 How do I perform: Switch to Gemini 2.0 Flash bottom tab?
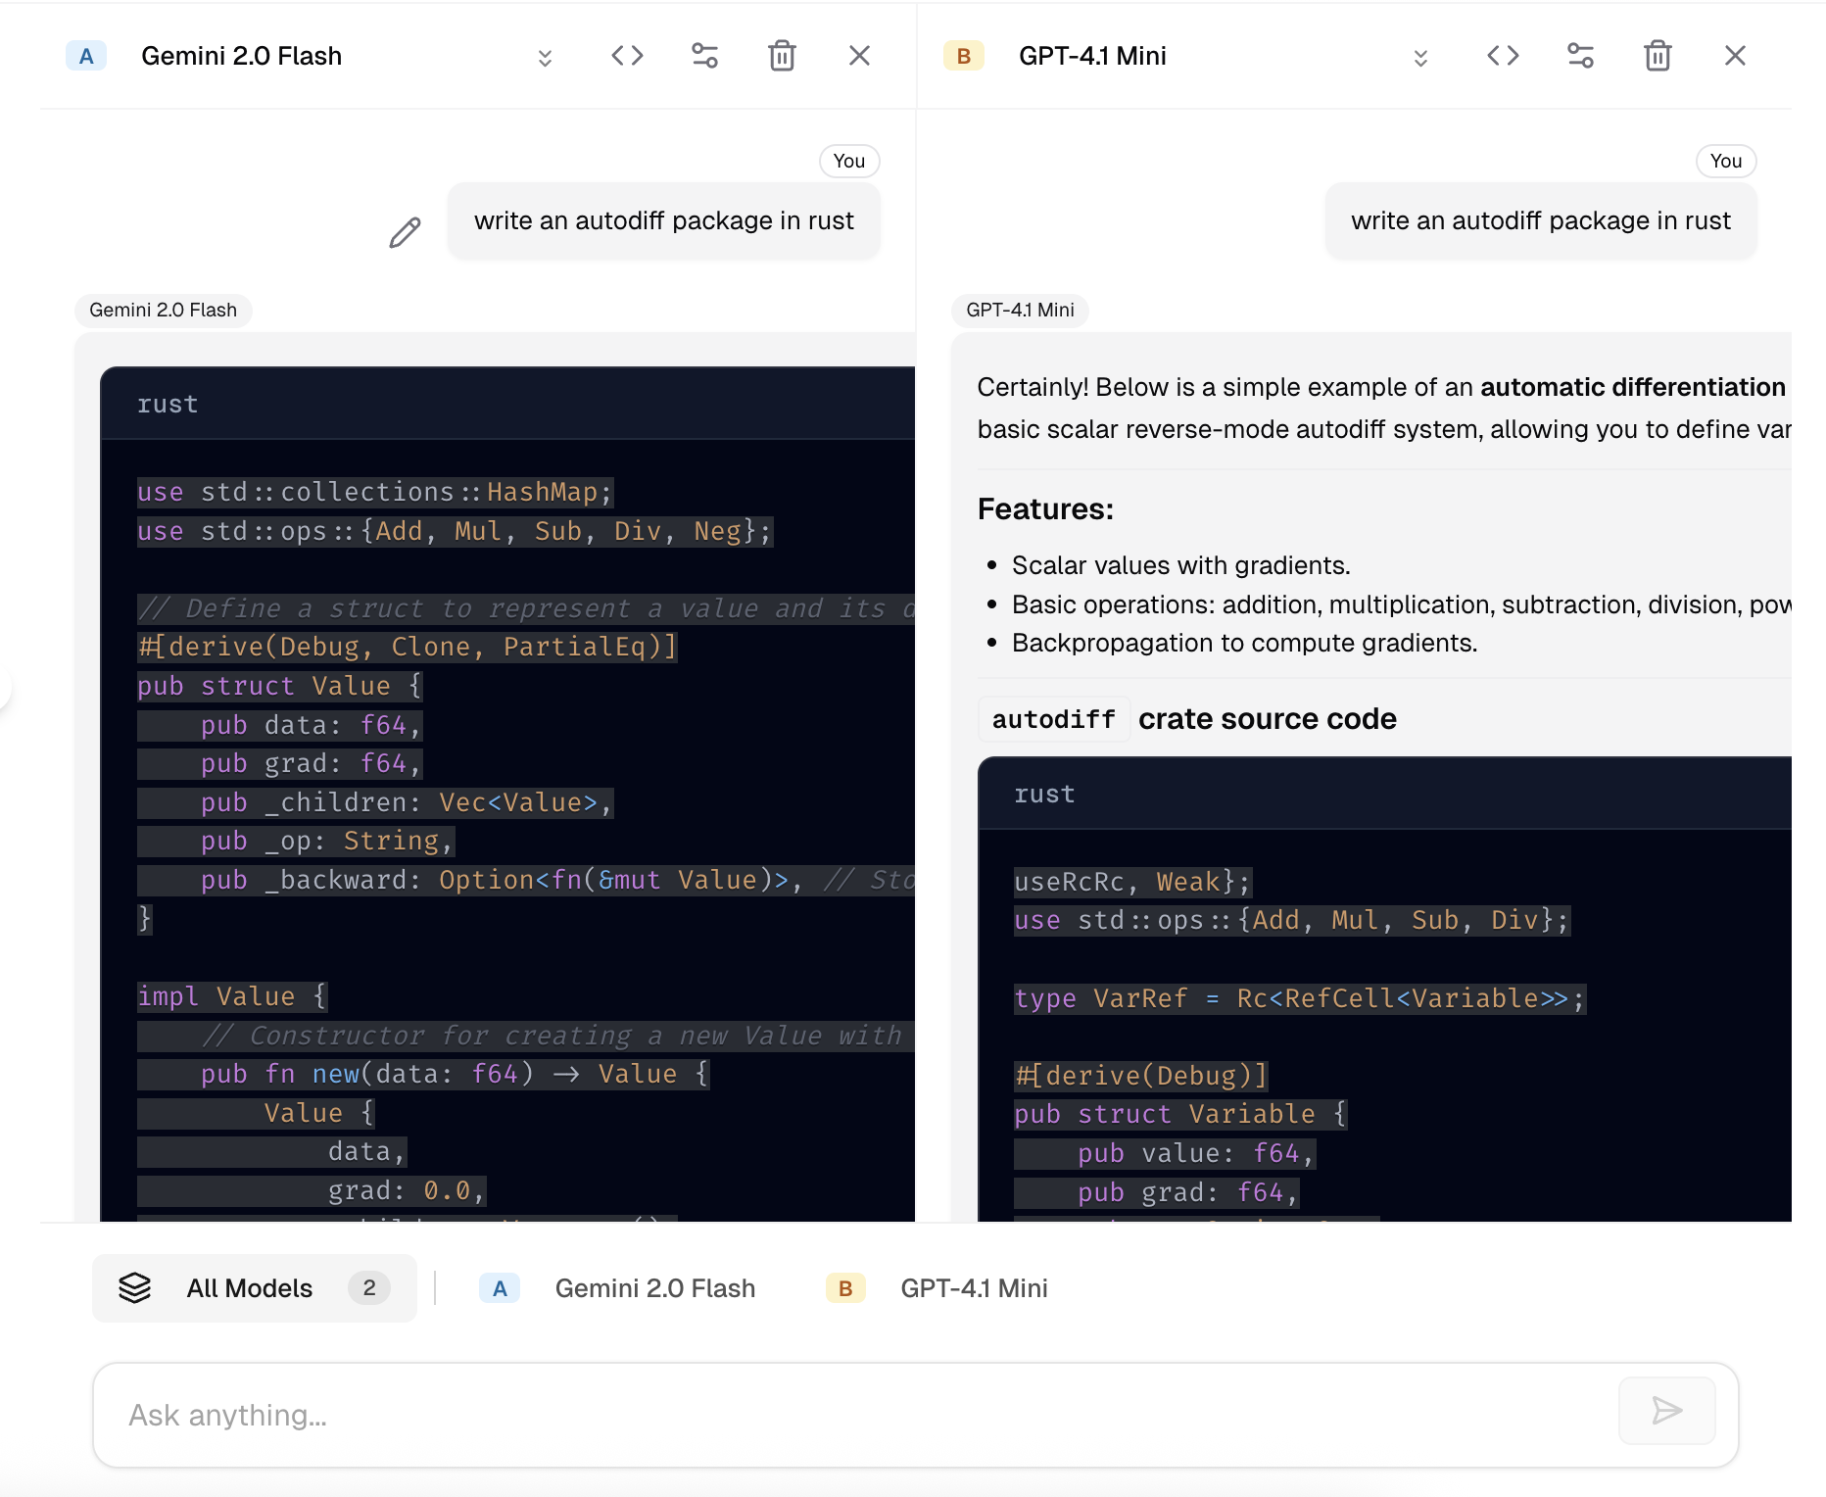click(617, 1288)
